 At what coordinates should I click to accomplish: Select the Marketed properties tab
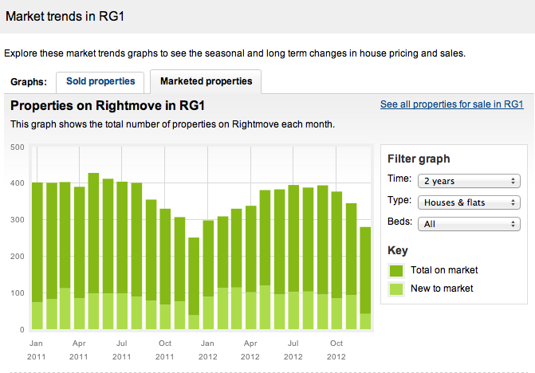(206, 81)
